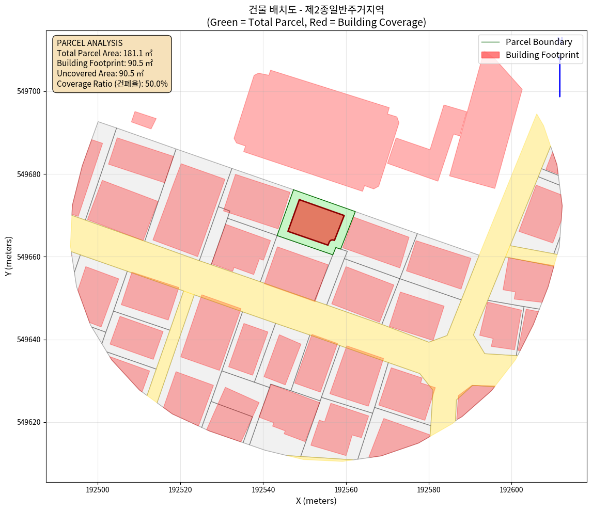This screenshot has width=592, height=511.
Task: Click the red Building Footprint legend swatch
Action: [x=490, y=55]
